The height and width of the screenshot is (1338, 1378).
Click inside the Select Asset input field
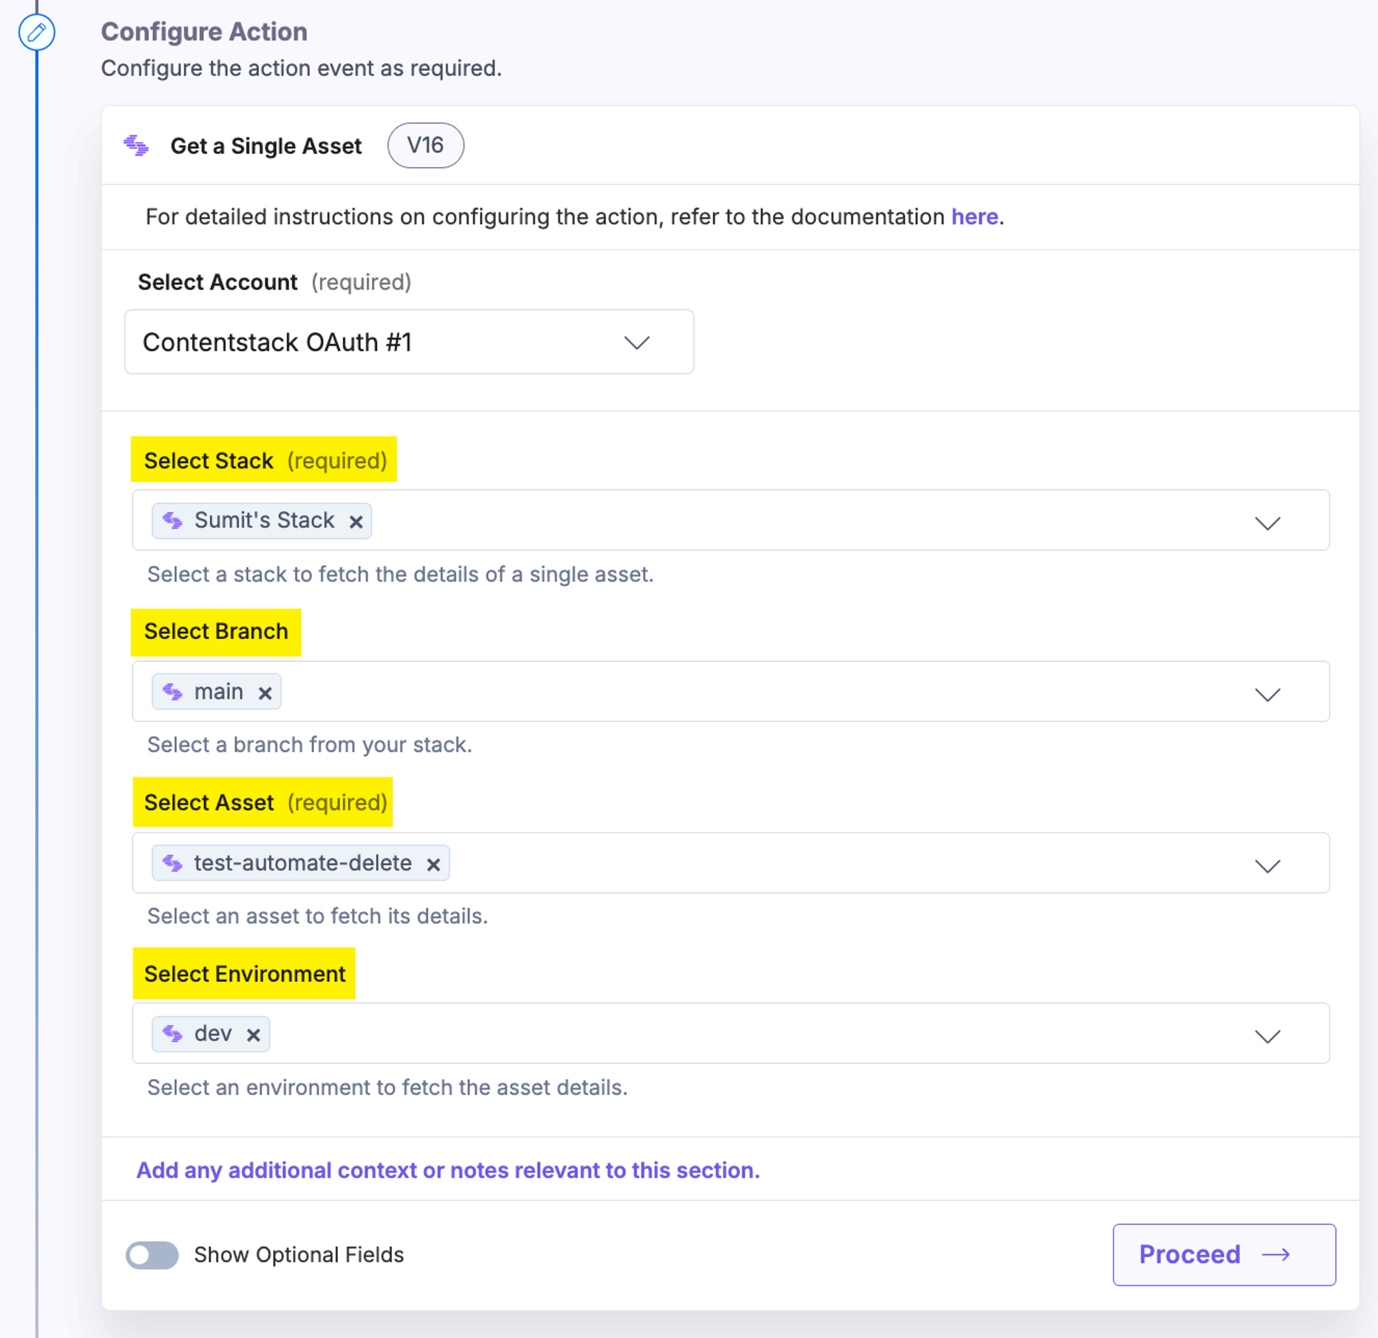tap(731, 863)
